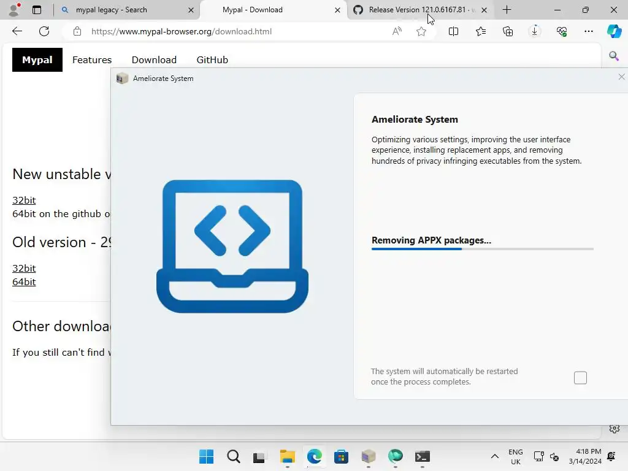
Task: Open sidebar settings gear icon
Action: point(614,429)
